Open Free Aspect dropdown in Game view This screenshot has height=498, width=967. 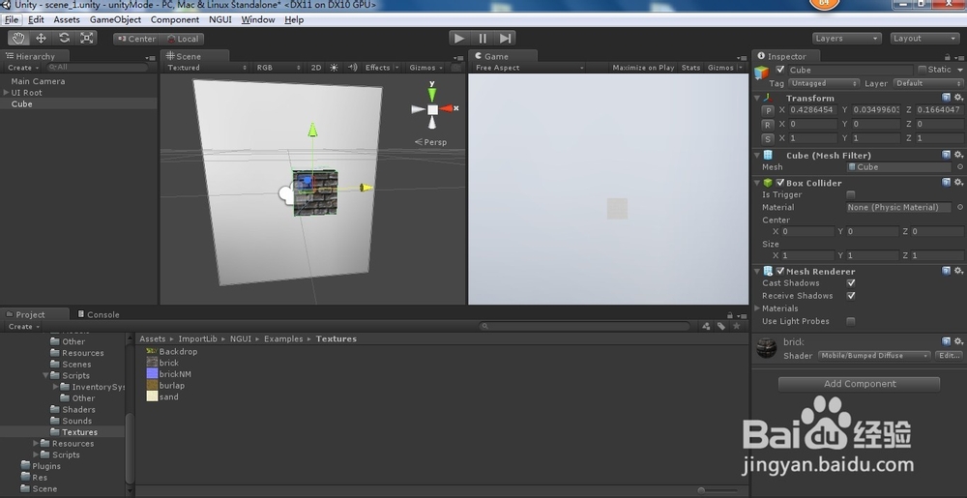click(529, 68)
